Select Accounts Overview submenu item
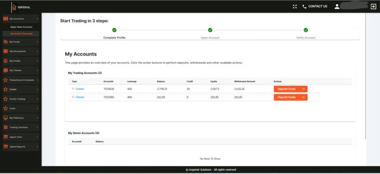Screen dimensions: 380x174 click(21, 34)
